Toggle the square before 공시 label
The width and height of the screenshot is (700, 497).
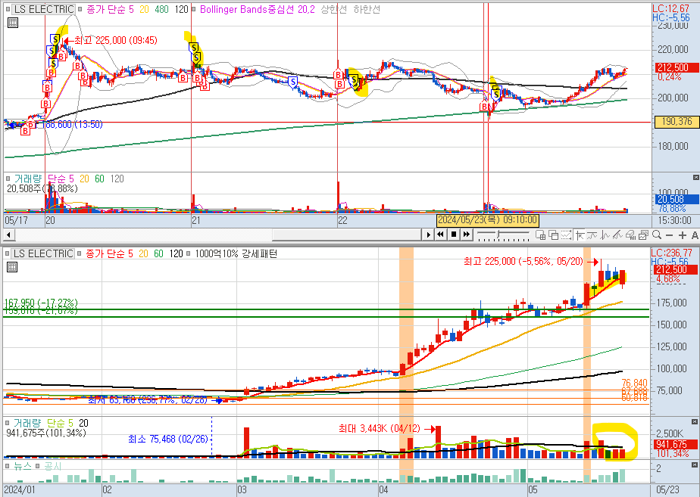[38, 466]
